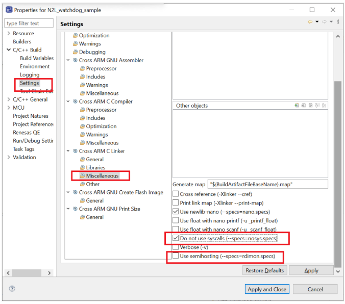Click Restore Defaults
The width and height of the screenshot is (345, 304).
[x=265, y=270]
